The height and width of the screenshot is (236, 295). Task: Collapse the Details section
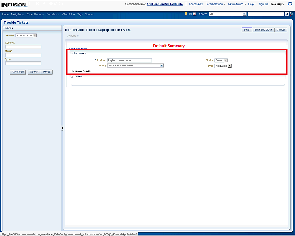point(72,77)
